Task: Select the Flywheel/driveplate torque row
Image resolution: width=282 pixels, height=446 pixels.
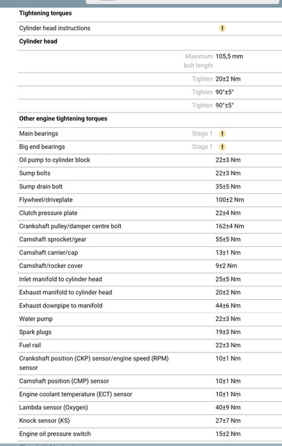Action: [x=150, y=200]
